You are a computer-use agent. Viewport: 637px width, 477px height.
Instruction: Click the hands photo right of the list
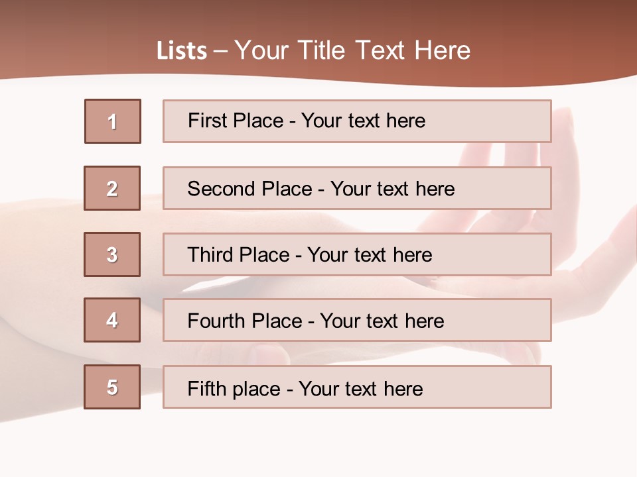tap(591, 219)
